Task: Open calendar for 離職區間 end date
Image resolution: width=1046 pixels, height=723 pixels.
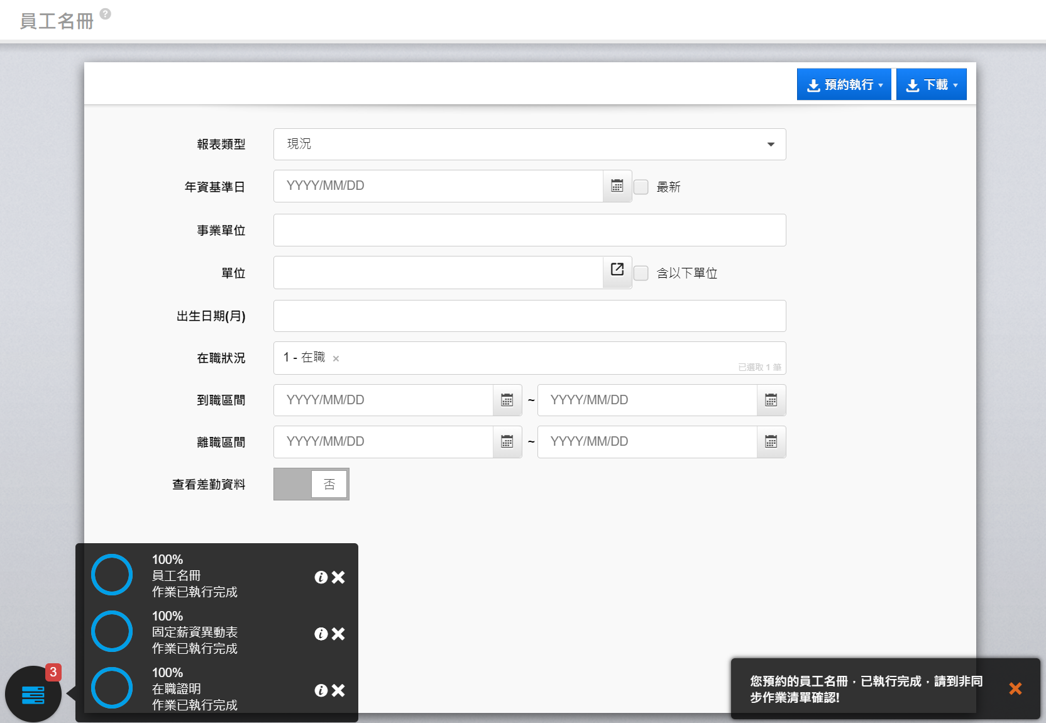Action: 771,442
